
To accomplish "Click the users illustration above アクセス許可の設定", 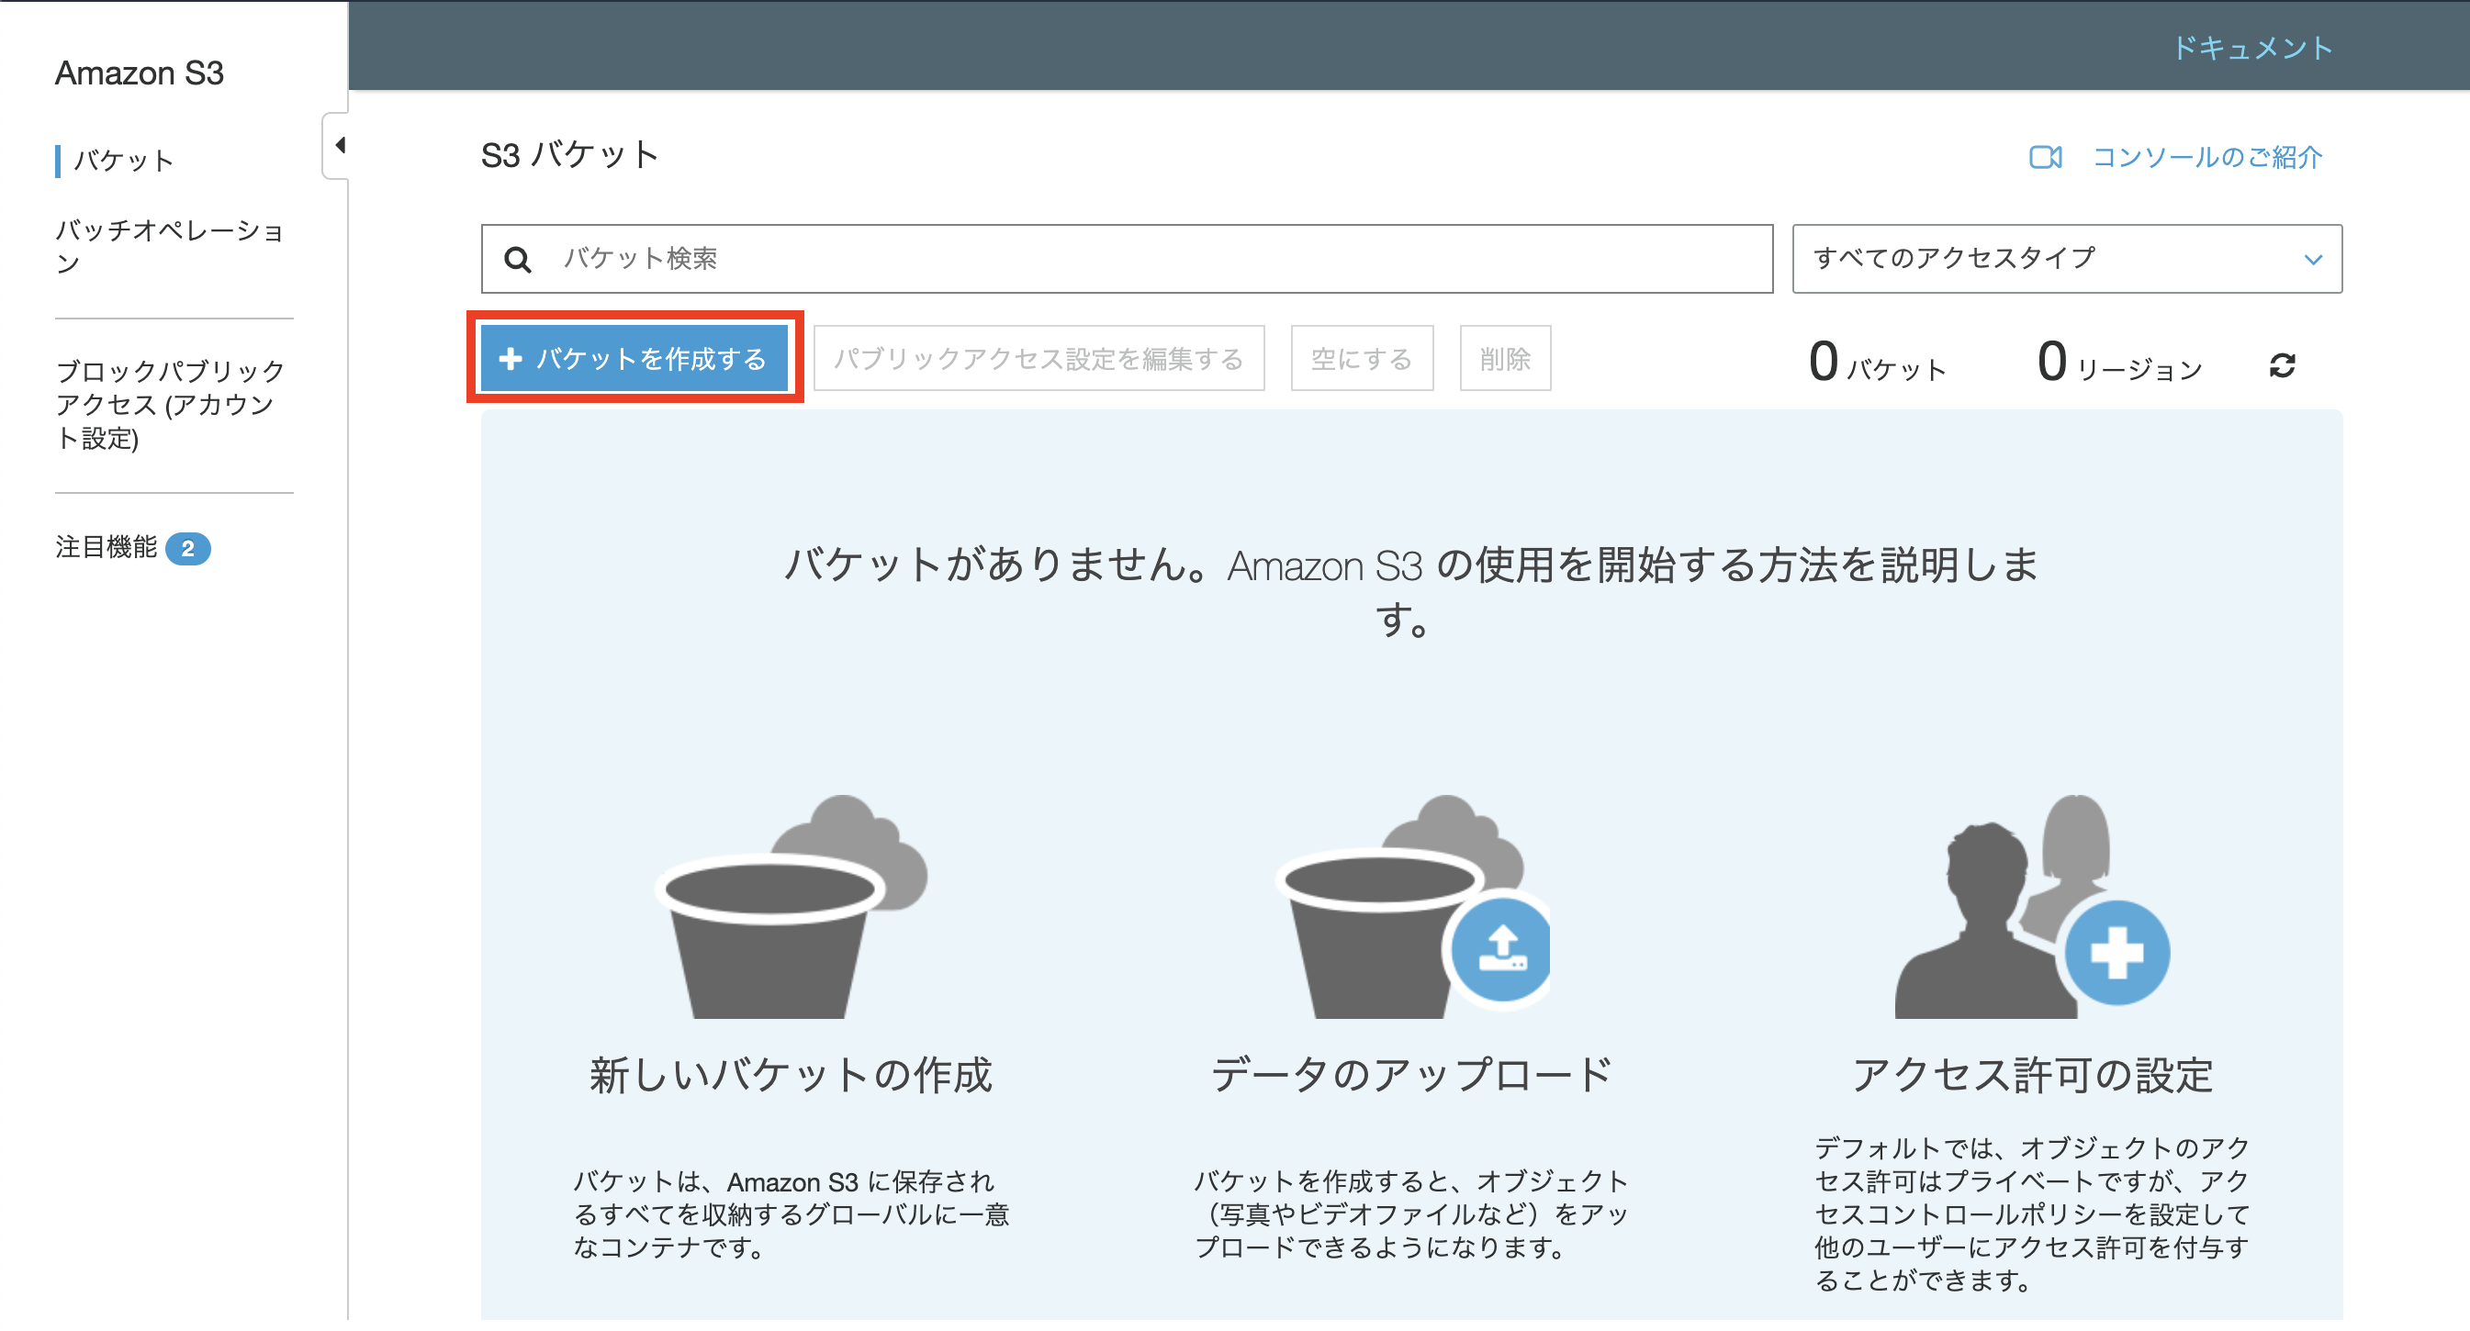I will [2032, 906].
